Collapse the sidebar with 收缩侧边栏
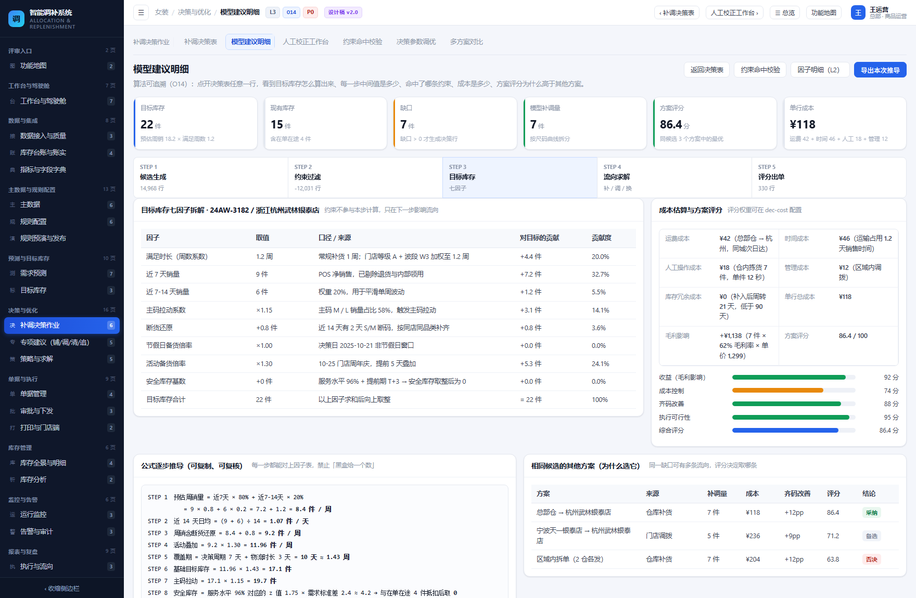Image resolution: width=916 pixels, height=598 pixels. pyautogui.click(x=62, y=588)
